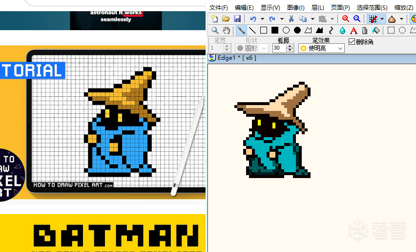Open the 图像(I) menu
416x252 pixels.
295,8
